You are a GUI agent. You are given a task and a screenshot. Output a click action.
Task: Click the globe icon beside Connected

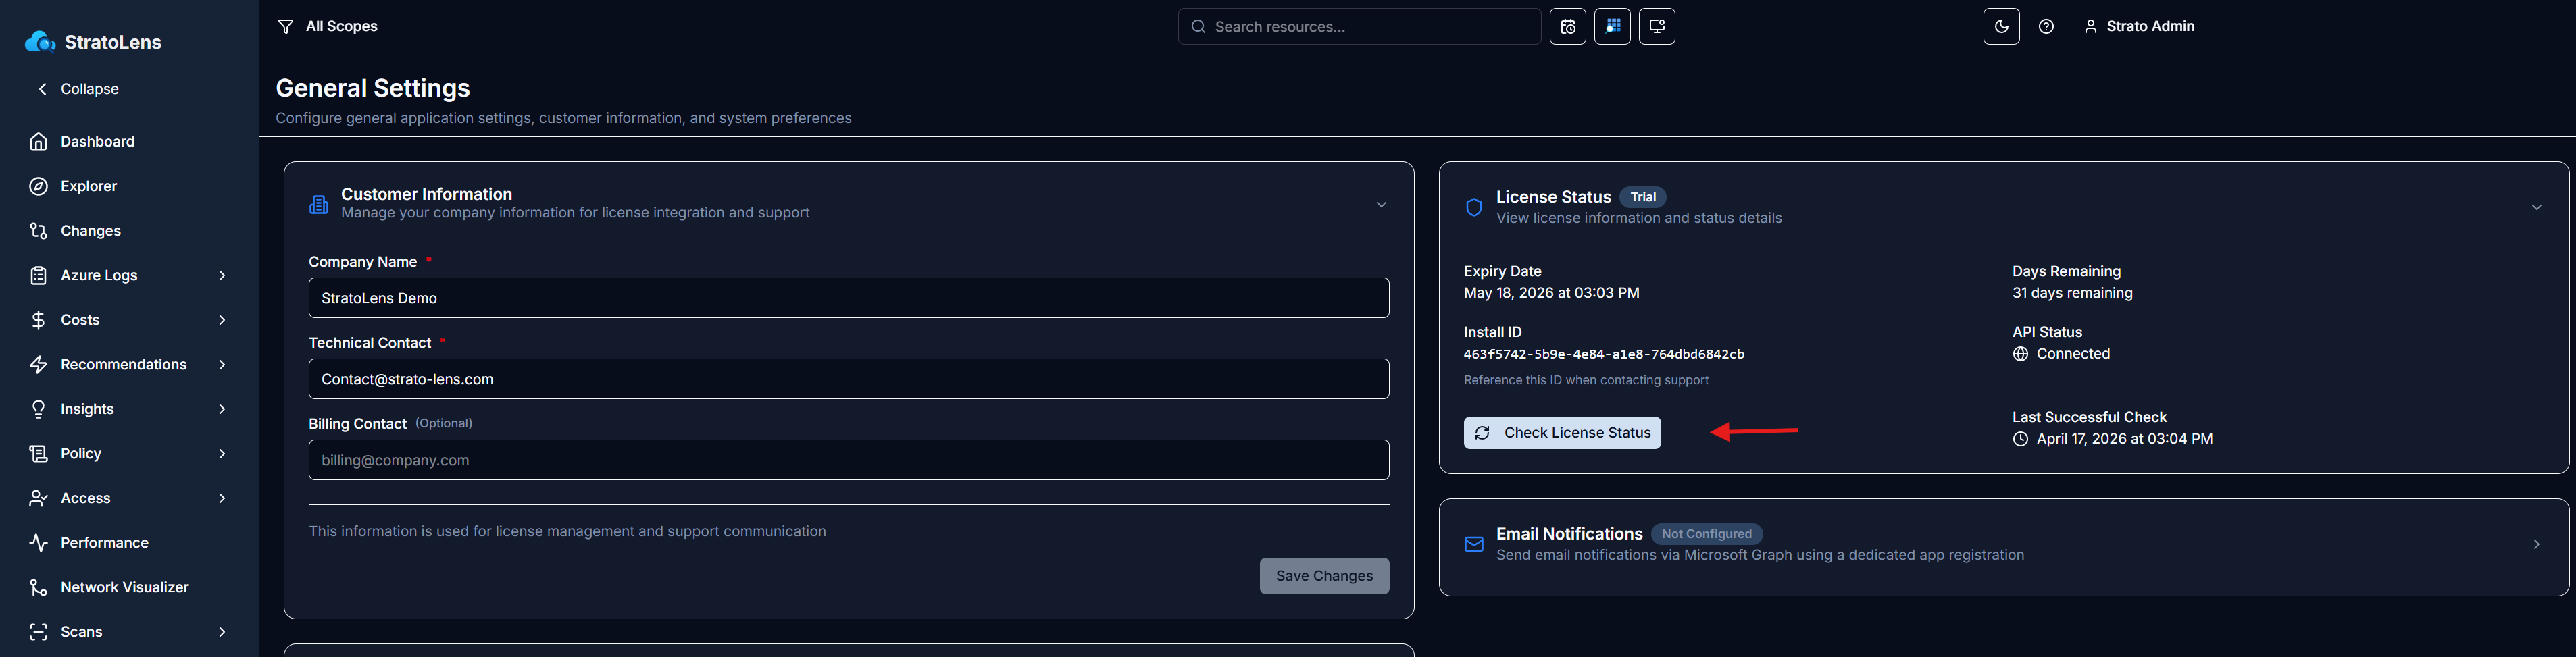click(x=2020, y=354)
